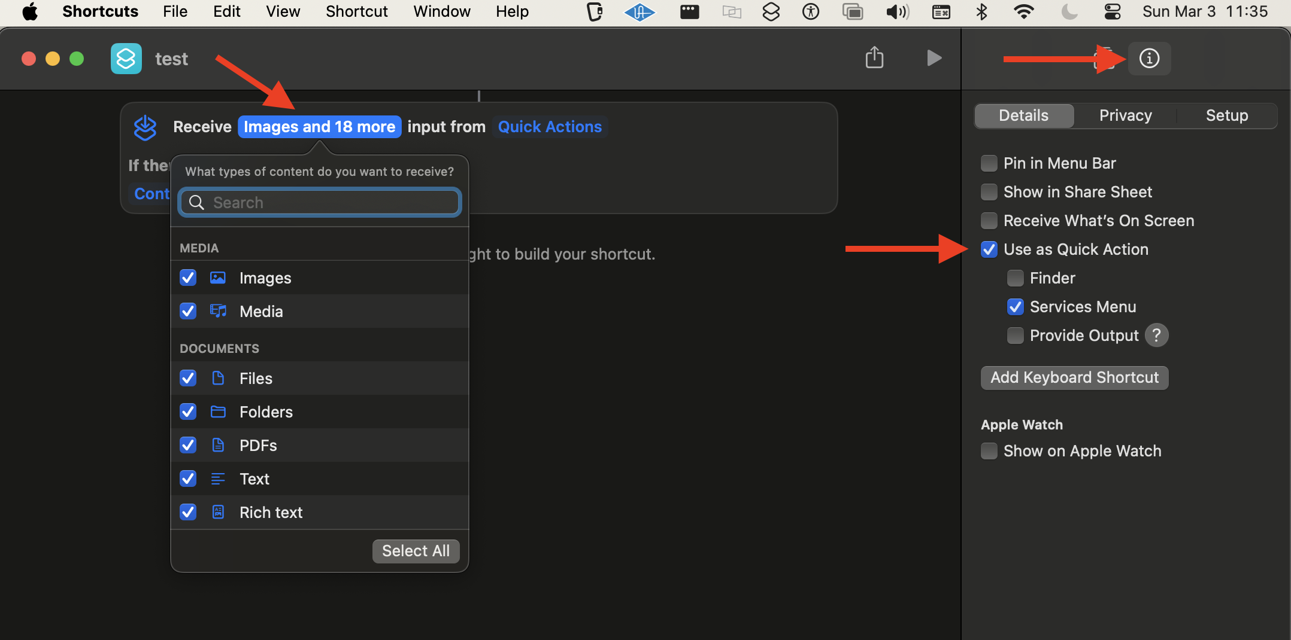Open the shortcut details info icon
This screenshot has height=640, width=1291.
coord(1148,59)
